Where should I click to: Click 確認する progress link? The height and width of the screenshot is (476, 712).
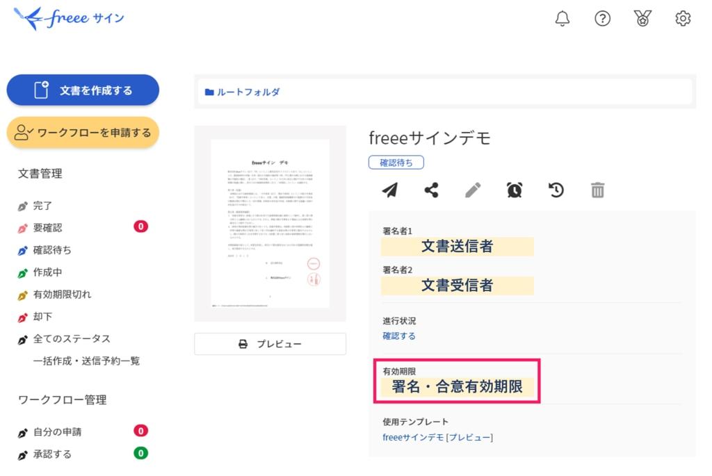(399, 336)
